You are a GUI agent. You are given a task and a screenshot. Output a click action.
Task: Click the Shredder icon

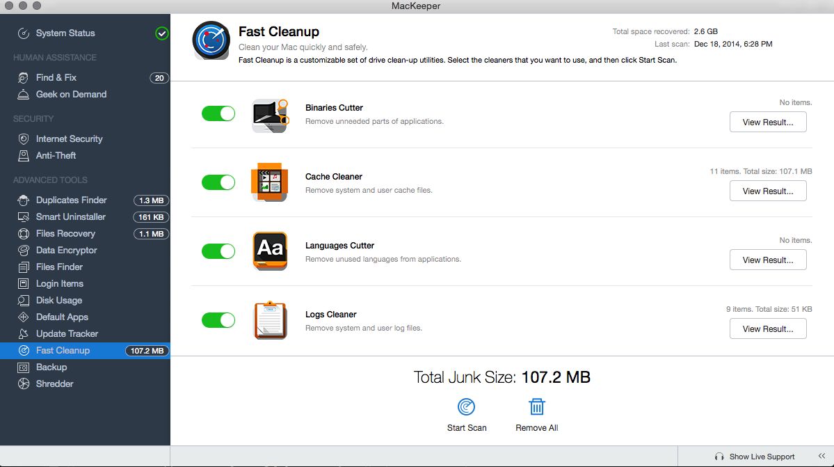pyautogui.click(x=24, y=384)
